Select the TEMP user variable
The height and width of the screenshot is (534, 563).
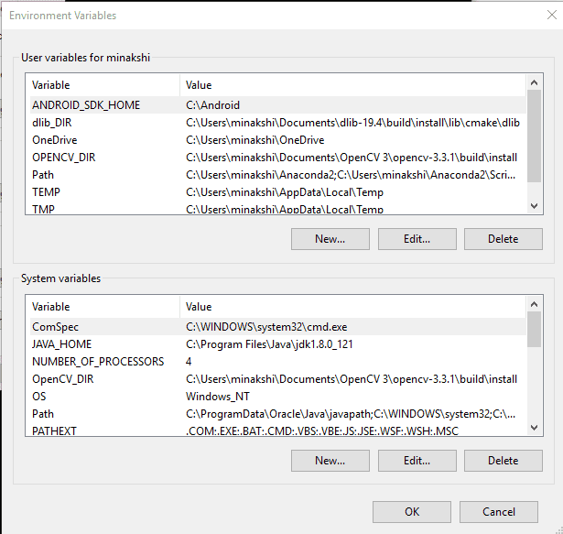[278, 192]
